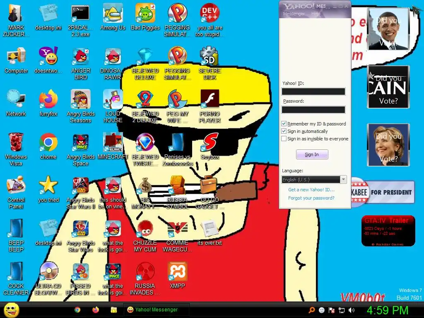
Task: Open the smiley-face Start button
Action: 11,310
